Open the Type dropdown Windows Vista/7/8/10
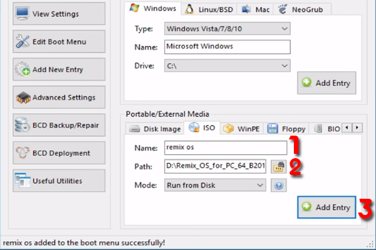Viewport: 376px width, 250px height. (x=227, y=29)
